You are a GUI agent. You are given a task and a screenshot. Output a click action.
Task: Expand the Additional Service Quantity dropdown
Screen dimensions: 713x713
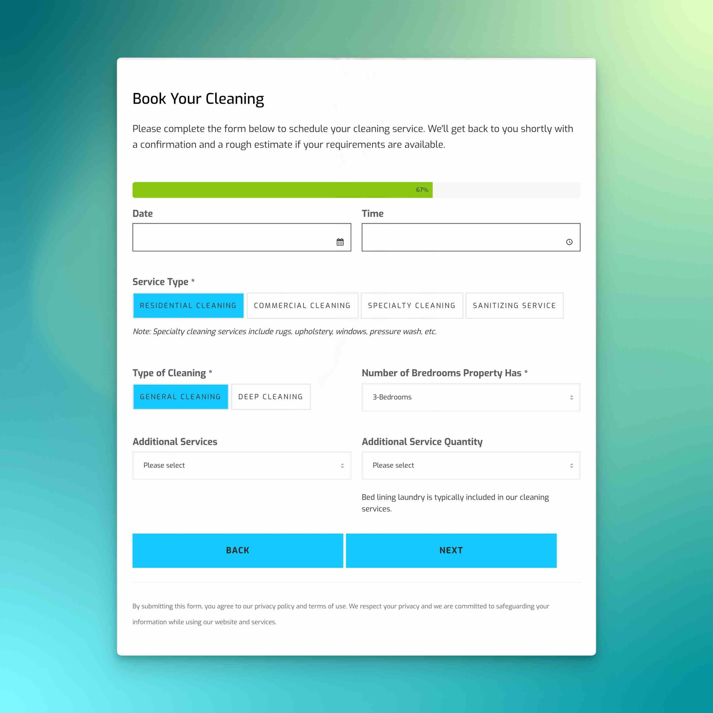[x=471, y=465]
